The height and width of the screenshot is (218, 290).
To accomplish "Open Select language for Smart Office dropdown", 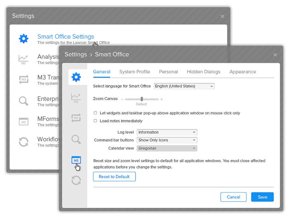I will [184, 86].
